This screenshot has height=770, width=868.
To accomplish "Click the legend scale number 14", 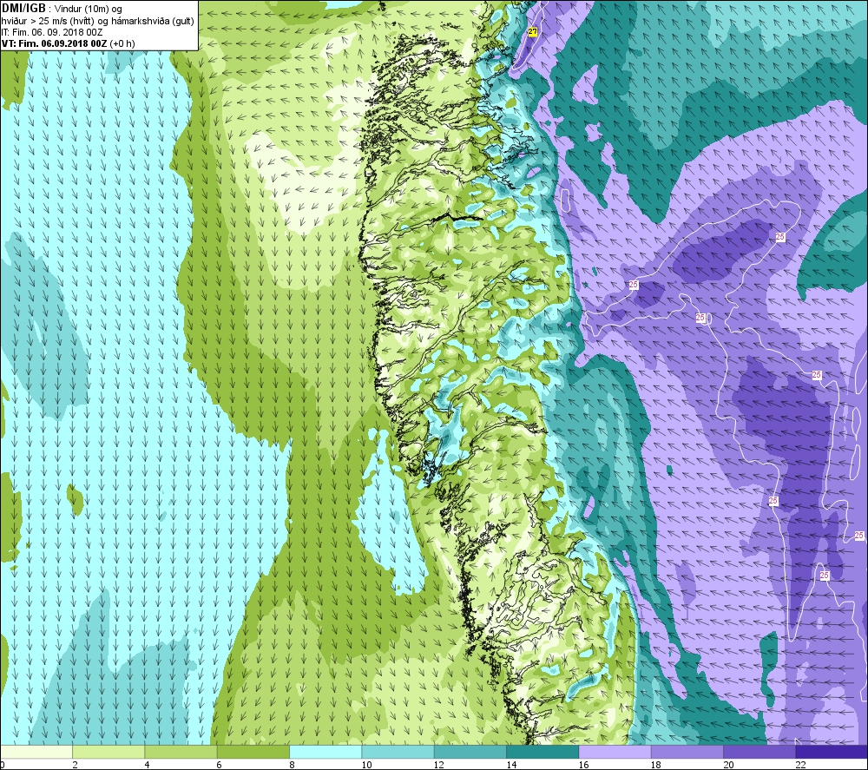I will tap(511, 765).
